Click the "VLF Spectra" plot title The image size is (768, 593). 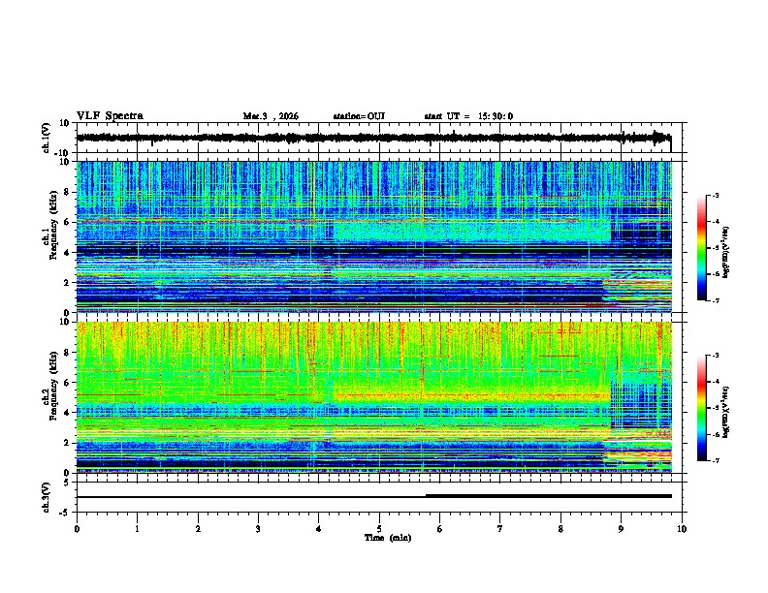coord(110,116)
